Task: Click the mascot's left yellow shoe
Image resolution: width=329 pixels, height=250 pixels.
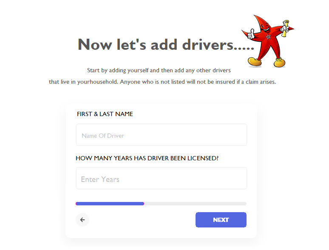Action: pyautogui.click(x=255, y=62)
